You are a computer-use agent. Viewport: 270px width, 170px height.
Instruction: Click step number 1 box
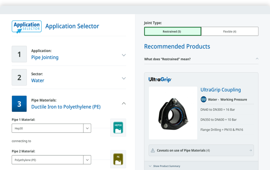click(19, 54)
